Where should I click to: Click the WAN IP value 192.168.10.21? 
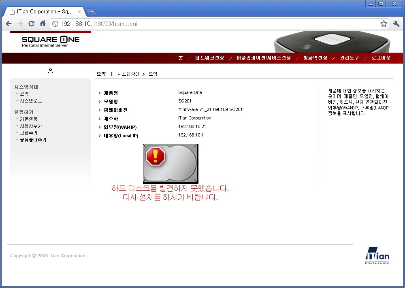pos(192,126)
